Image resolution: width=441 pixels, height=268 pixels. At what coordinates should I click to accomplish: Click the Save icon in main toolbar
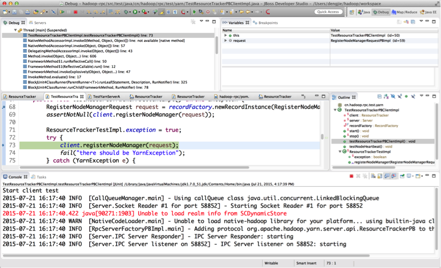tap(14, 12)
